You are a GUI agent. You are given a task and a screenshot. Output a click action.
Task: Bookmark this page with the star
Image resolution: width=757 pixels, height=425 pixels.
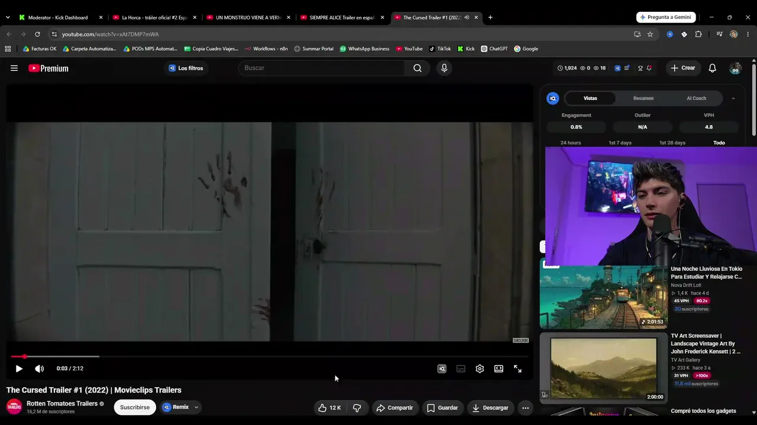(x=650, y=34)
